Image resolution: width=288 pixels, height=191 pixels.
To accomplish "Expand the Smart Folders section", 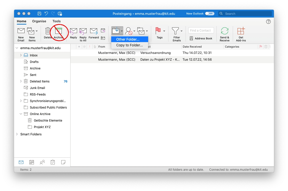I will [x=17, y=134].
